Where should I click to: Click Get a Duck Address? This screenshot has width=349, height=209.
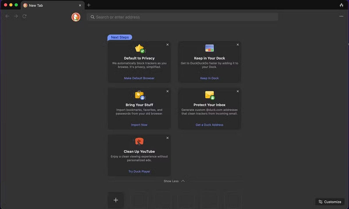pos(209,125)
